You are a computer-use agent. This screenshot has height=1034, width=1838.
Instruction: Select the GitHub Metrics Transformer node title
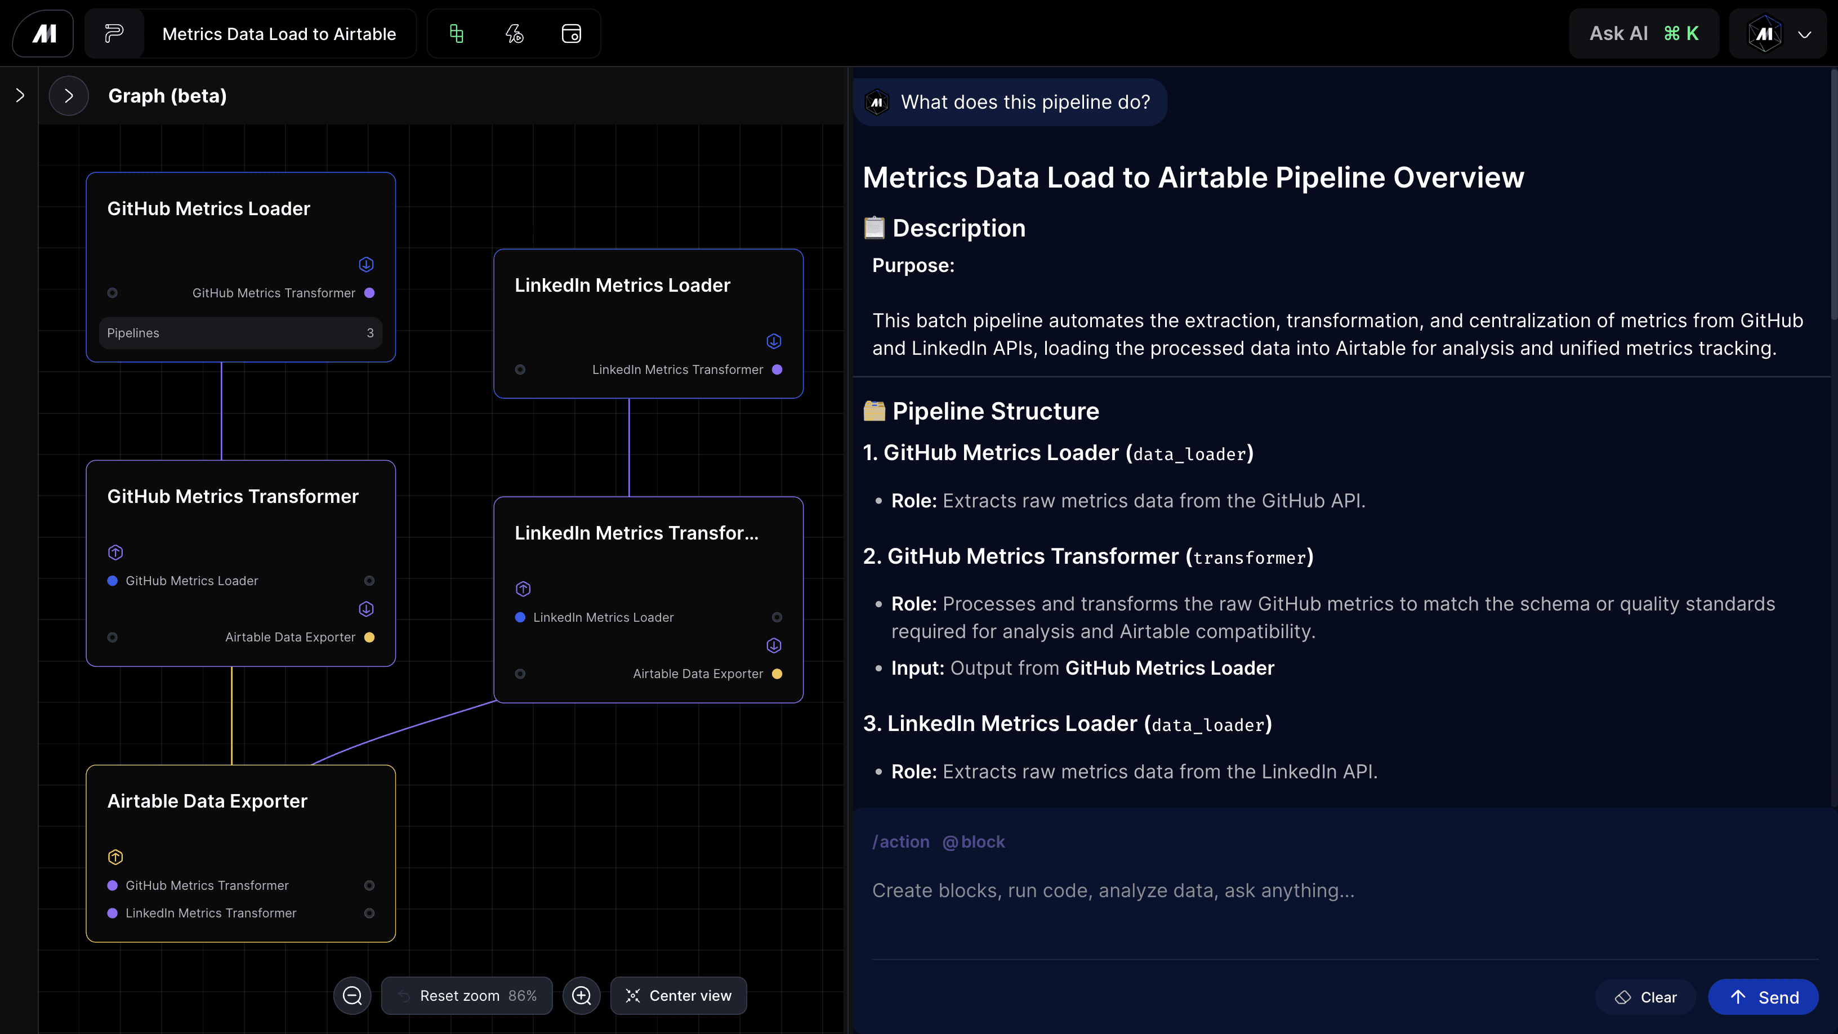point(233,497)
